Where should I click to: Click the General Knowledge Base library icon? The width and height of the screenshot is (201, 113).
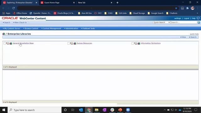point(11,43)
